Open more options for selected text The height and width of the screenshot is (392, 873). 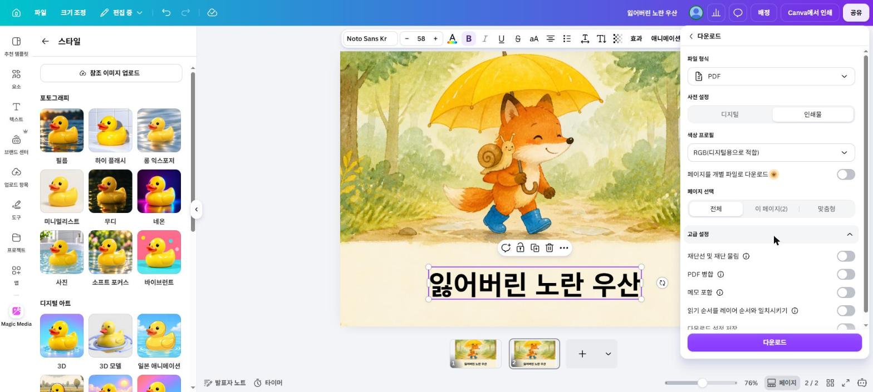click(564, 248)
